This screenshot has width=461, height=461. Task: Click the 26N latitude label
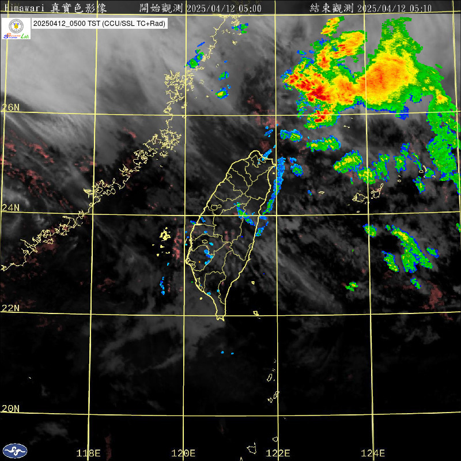pyautogui.click(x=10, y=108)
